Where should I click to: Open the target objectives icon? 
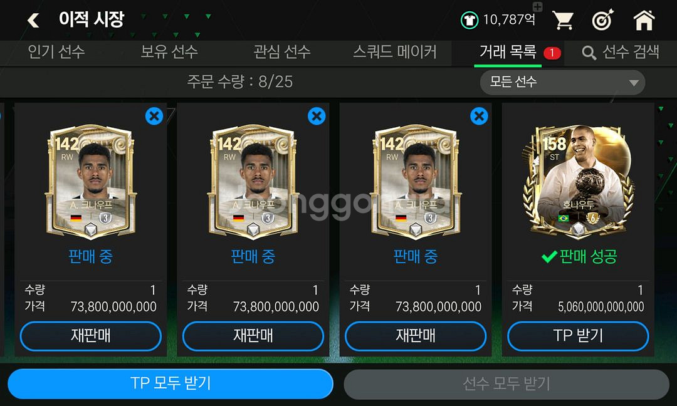pyautogui.click(x=602, y=20)
